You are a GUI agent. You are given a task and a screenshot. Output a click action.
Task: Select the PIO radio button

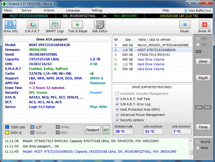coord(198,44)
